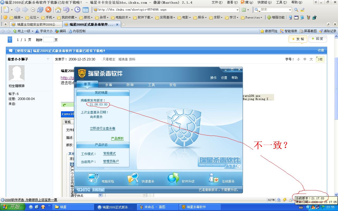The image size is (338, 211).
Task: Open the 操作 menu in Rising
Action: [x=213, y=78]
